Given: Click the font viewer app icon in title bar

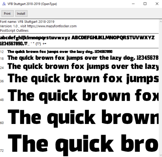Looking at the screenshot, I should [x=4, y=4].
